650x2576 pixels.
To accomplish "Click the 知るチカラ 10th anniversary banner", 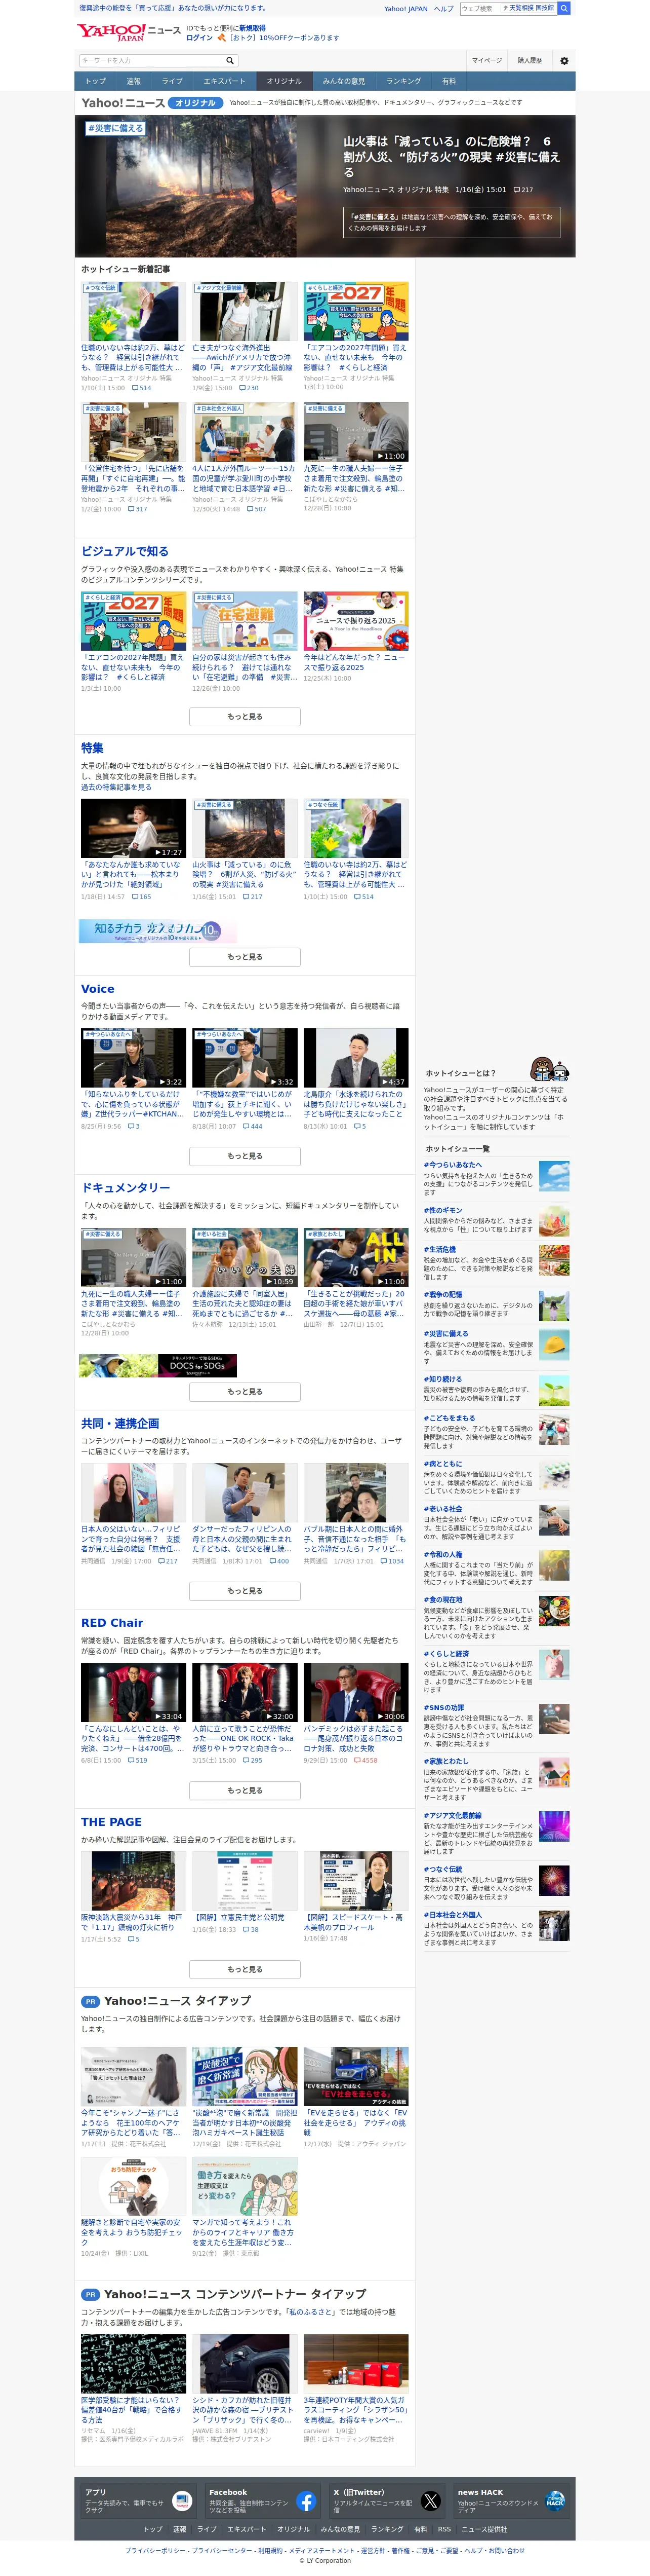I will [157, 930].
